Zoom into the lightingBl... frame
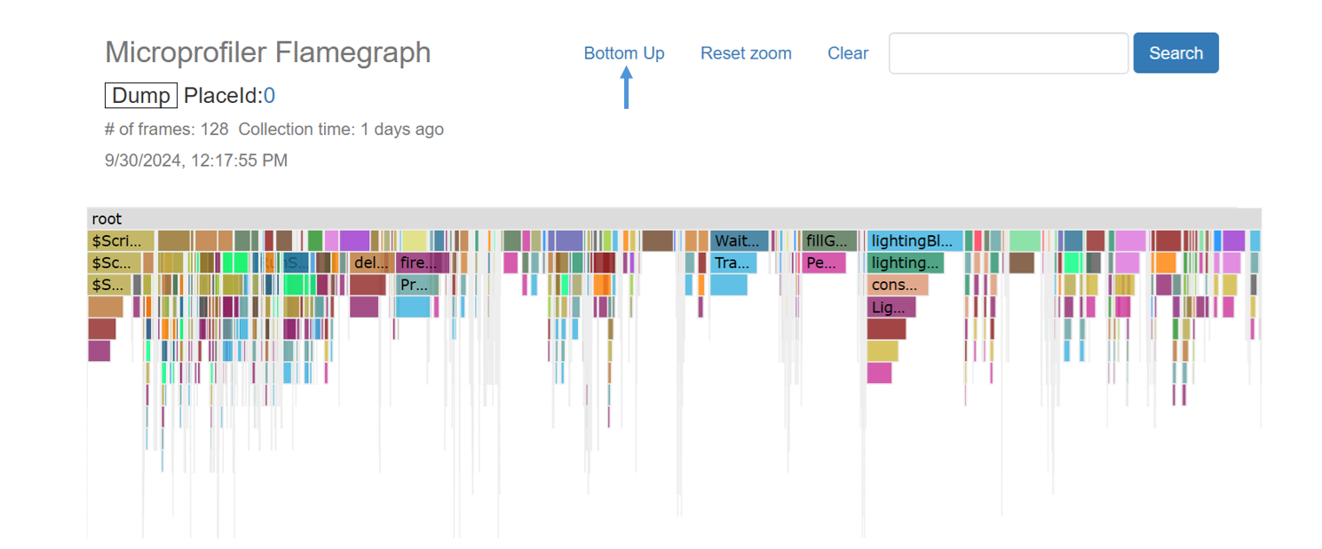This screenshot has height=549, width=1322. pyautogui.click(x=914, y=241)
